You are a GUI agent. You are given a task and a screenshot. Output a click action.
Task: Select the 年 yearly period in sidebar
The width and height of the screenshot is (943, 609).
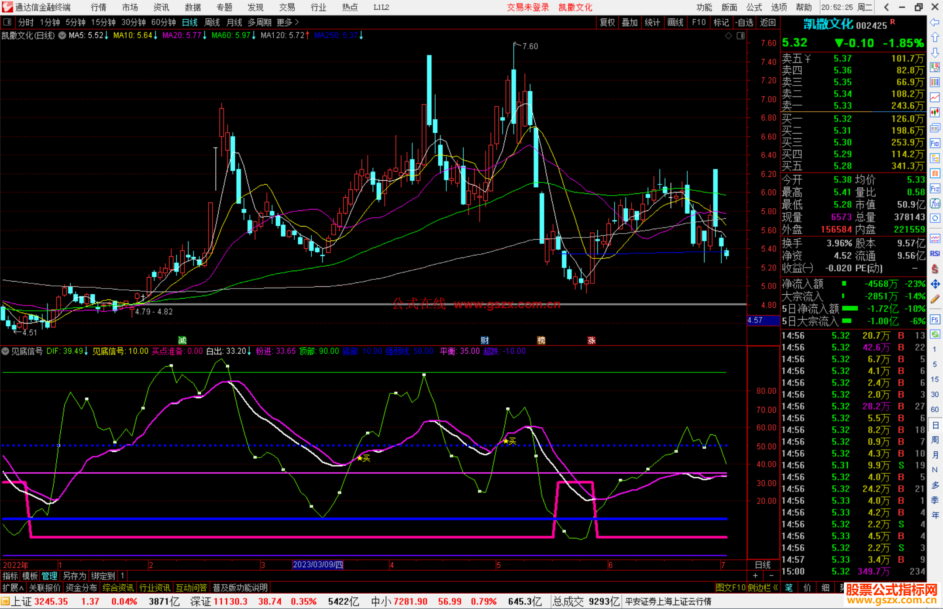coord(935,515)
